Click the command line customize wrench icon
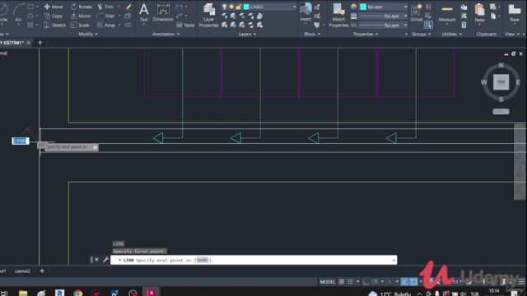Viewport: 527px width, 296px height. [x=105, y=260]
